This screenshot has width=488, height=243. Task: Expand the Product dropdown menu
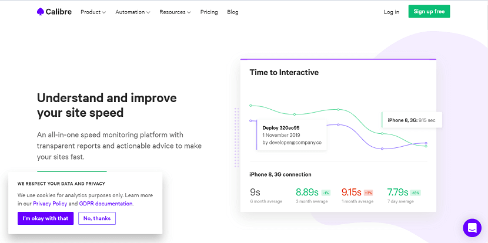pyautogui.click(x=93, y=12)
